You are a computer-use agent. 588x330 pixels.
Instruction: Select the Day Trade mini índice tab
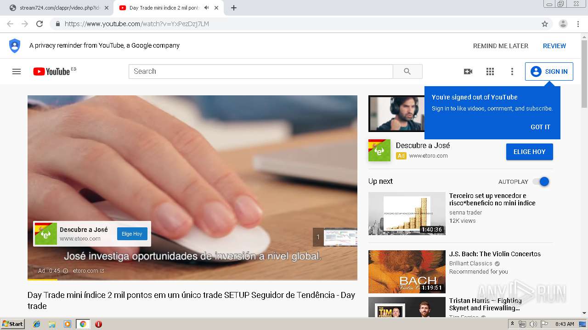pos(163,8)
